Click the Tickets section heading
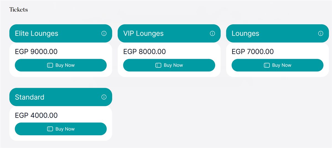Screen dimensions: 332x148 [19, 10]
